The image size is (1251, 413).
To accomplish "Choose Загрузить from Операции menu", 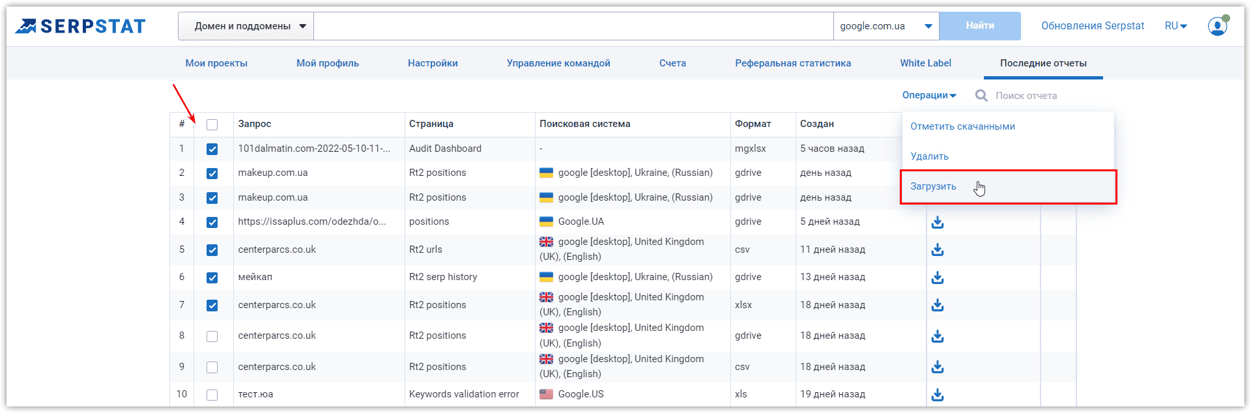I will point(1009,187).
